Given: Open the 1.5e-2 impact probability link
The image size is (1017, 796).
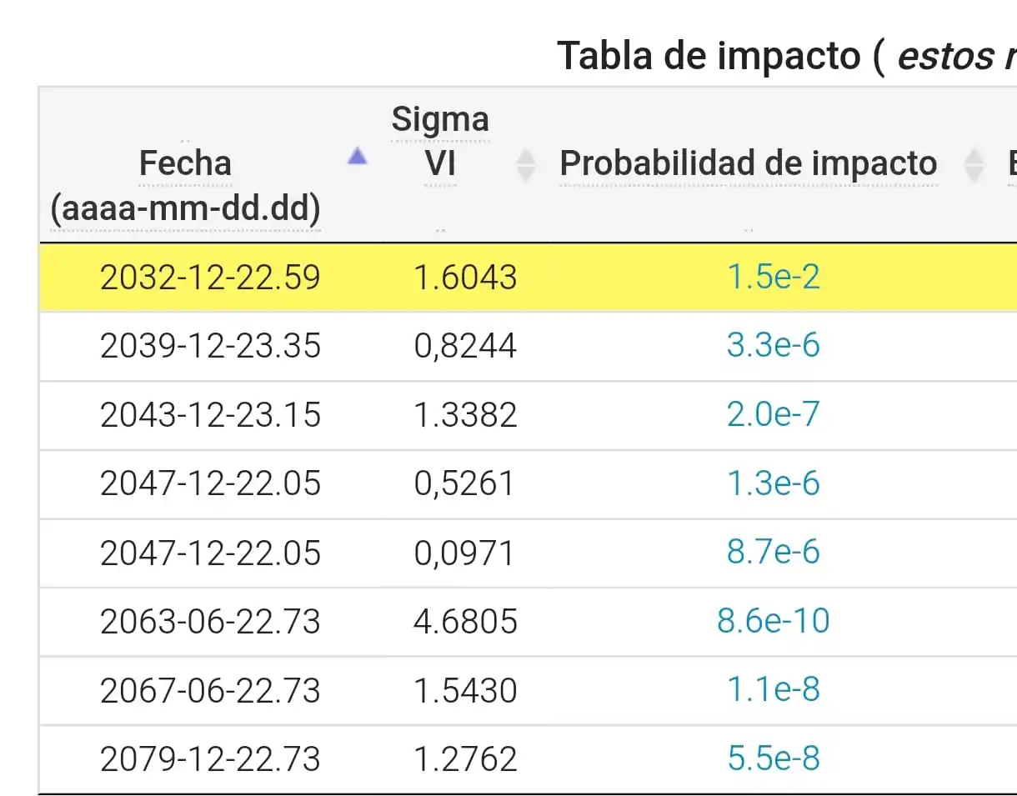Looking at the screenshot, I should coord(774,277).
